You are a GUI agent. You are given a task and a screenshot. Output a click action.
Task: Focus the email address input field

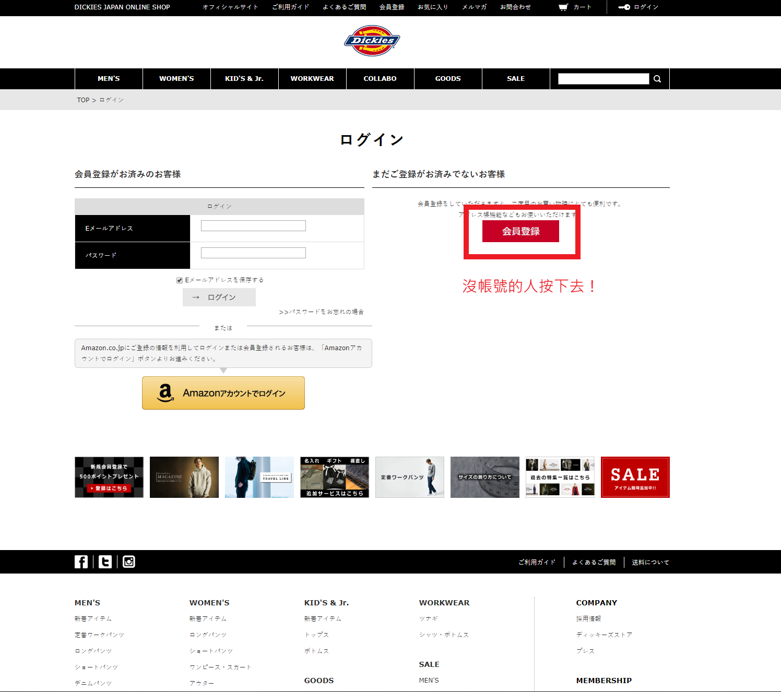tap(253, 226)
